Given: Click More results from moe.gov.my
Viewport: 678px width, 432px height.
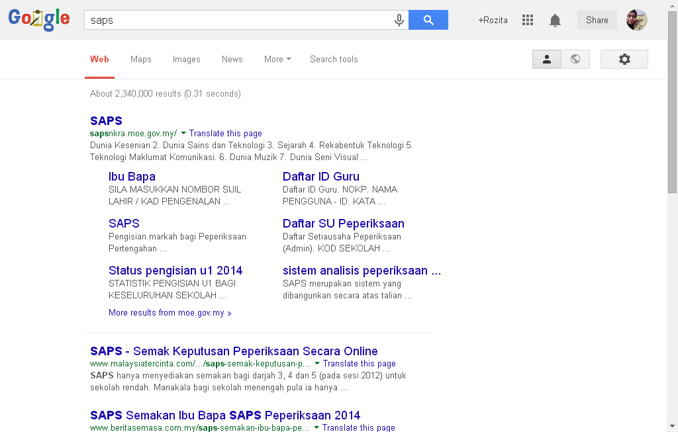Looking at the screenshot, I should [170, 313].
